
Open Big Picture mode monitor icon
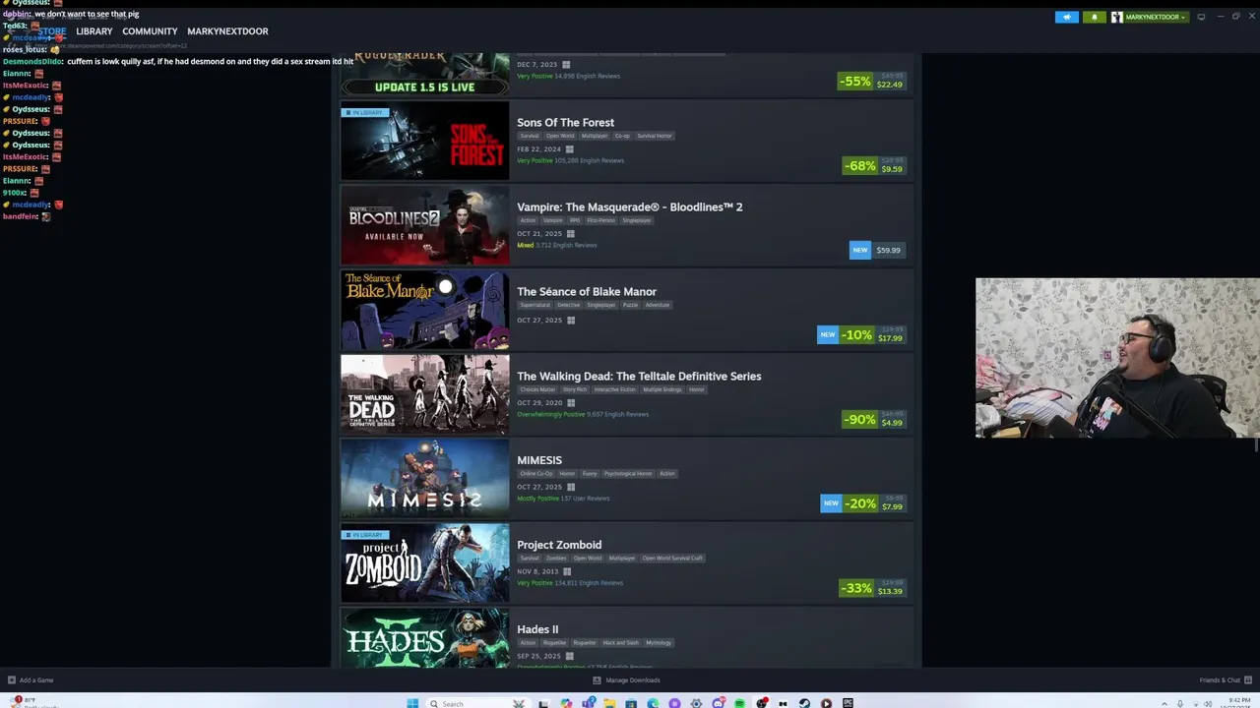coord(1201,17)
